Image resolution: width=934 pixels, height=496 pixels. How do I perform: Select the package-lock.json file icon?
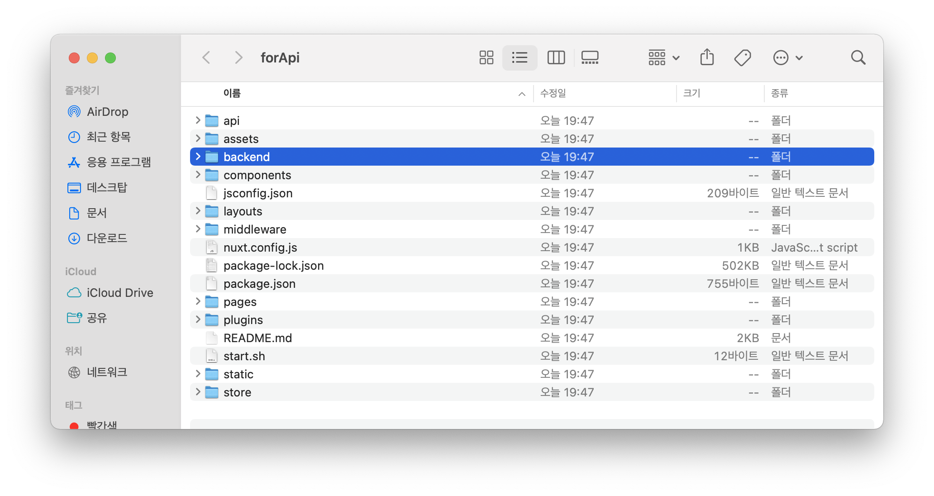pyautogui.click(x=211, y=266)
